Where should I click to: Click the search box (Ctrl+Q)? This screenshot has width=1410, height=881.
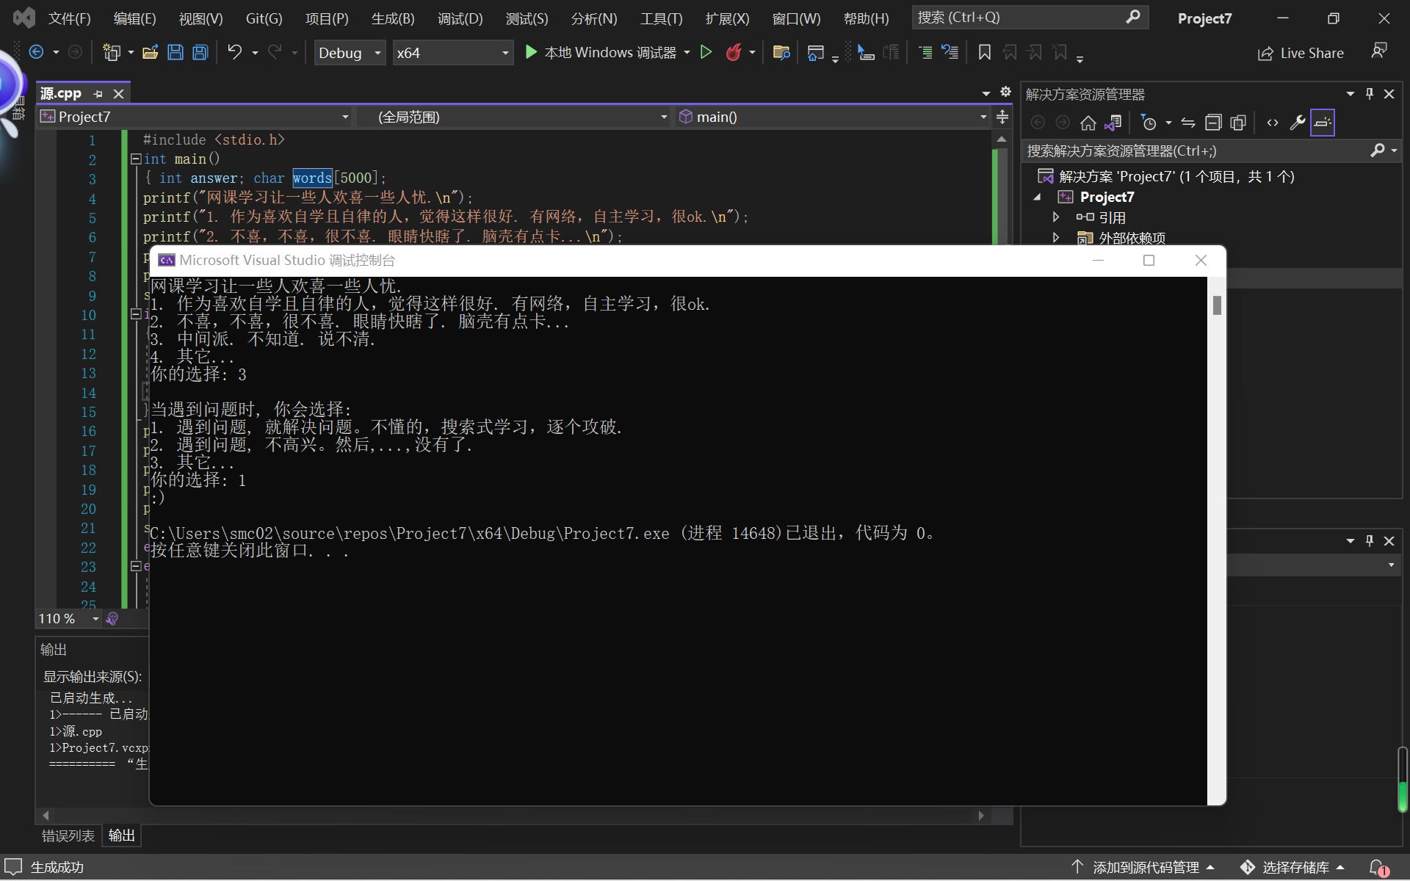tap(1021, 18)
